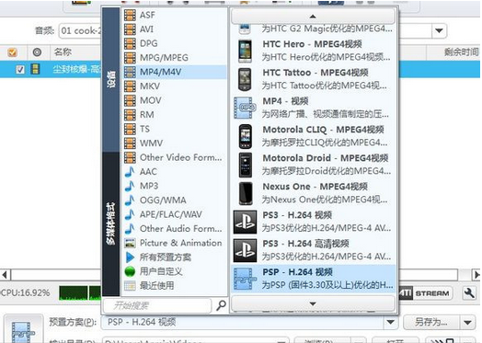The width and height of the screenshot is (482, 343).
Task: Click the HTC Hero phone thumbnail
Action: tap(245, 51)
